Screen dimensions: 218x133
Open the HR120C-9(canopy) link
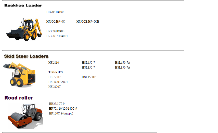61,113
